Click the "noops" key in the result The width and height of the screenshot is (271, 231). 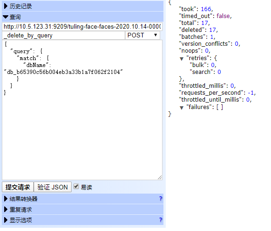190,50
